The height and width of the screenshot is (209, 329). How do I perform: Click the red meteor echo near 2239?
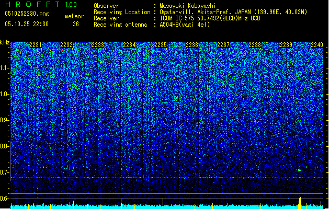[299, 170]
